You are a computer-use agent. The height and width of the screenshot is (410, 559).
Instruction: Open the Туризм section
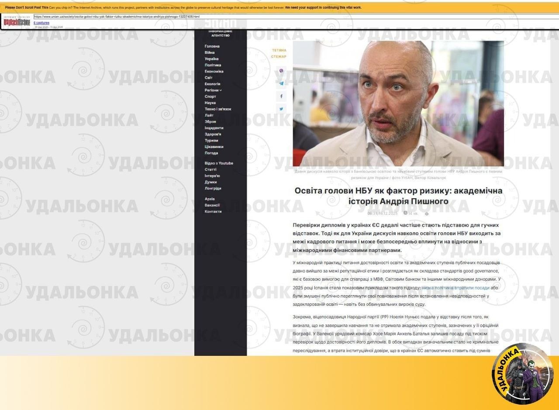211,141
